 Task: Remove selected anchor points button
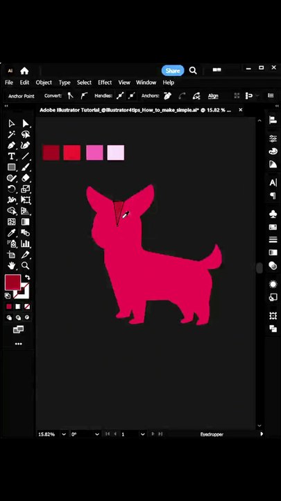click(x=168, y=95)
